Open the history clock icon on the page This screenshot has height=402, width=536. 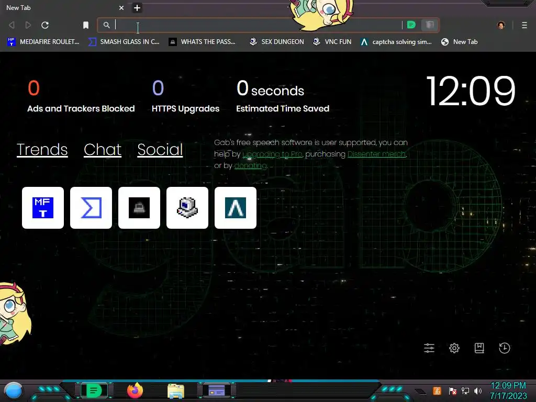[x=505, y=348]
